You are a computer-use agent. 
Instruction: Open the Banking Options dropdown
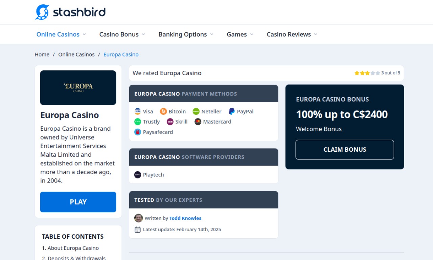click(x=186, y=35)
